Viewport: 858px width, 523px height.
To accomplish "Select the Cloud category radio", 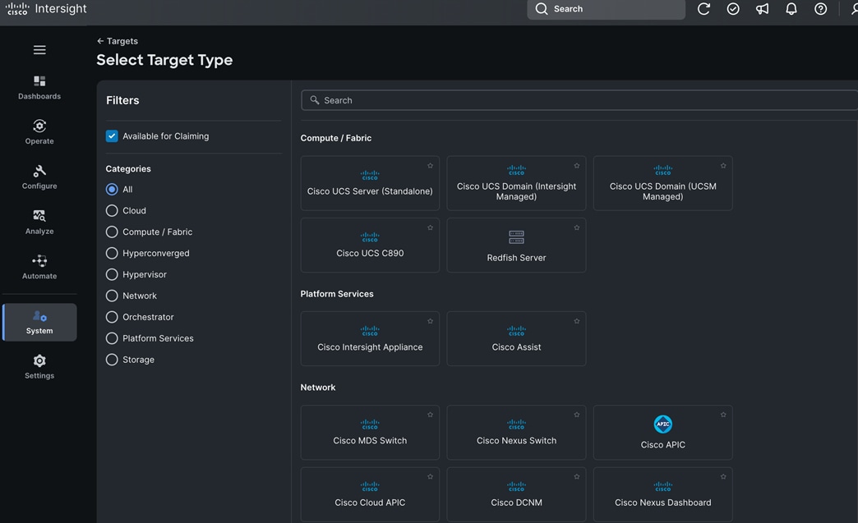I will coord(112,210).
